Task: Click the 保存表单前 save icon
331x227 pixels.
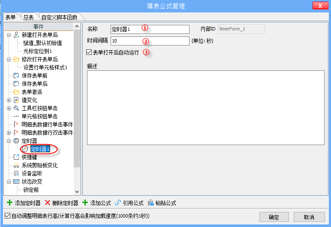Action: pos(16,76)
